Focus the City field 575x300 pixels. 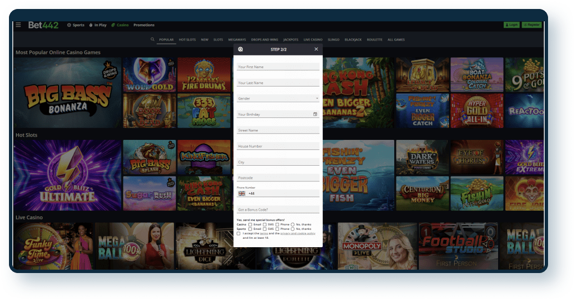point(278,162)
